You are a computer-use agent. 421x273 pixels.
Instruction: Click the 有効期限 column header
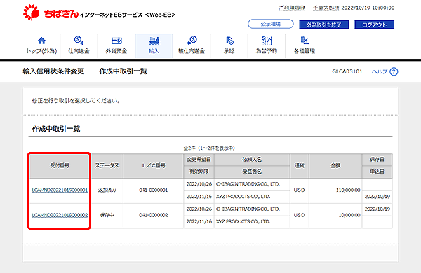coord(199,171)
